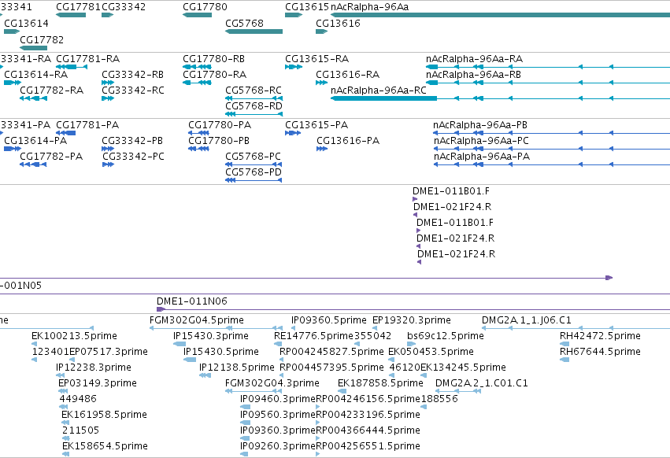Select BAC clone DME1-011N06

pyautogui.click(x=192, y=301)
